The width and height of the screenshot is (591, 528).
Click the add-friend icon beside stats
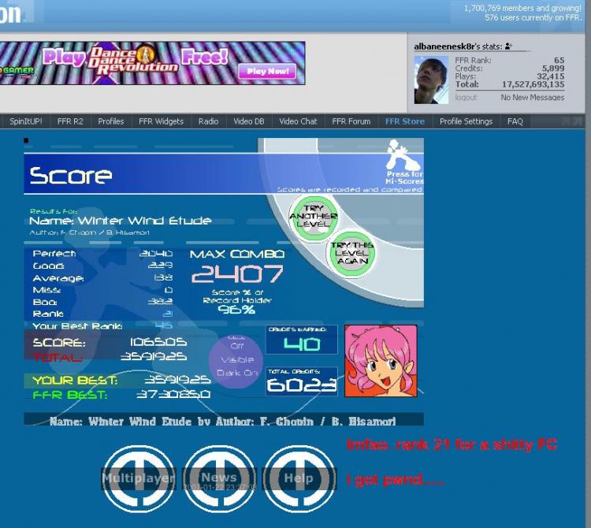click(508, 46)
